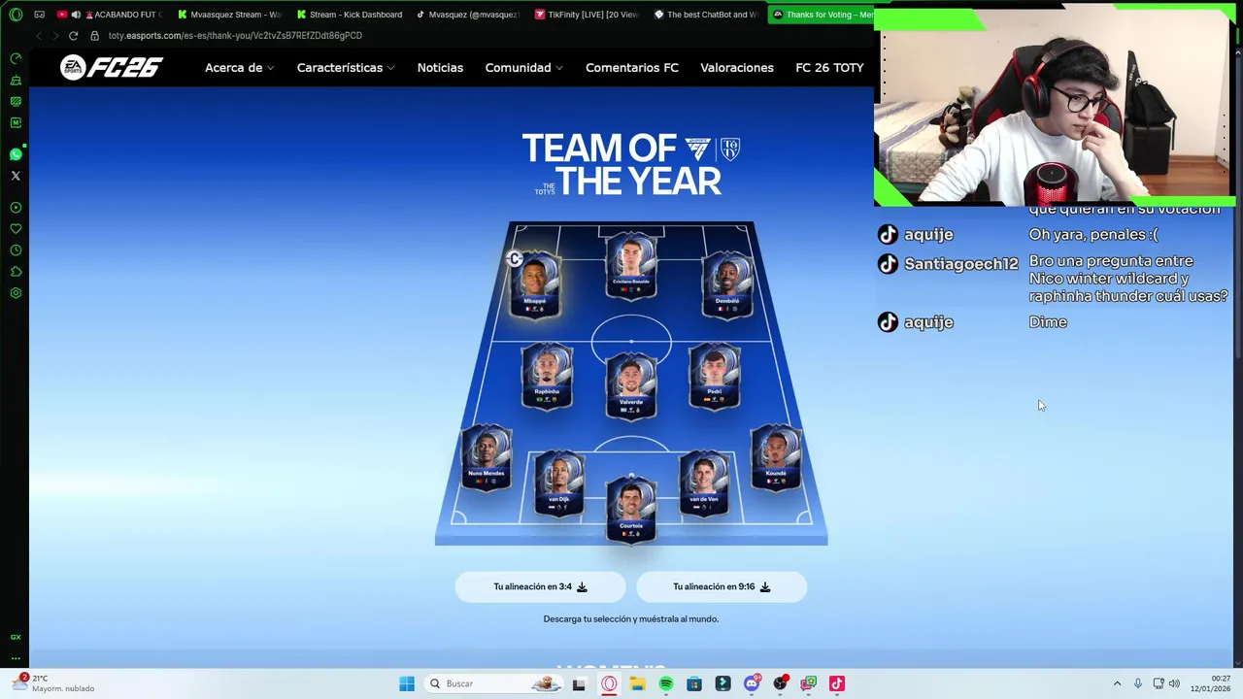Click the Nuno Mendes player card
Screen dimensions: 1243x699
coord(487,457)
